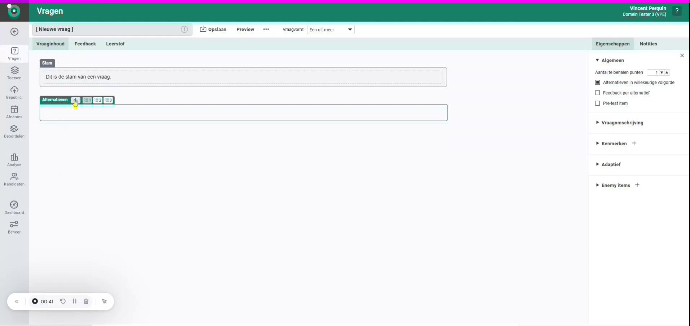The width and height of the screenshot is (690, 326).
Task: Delete the recording with the trash icon
Action: click(x=86, y=301)
